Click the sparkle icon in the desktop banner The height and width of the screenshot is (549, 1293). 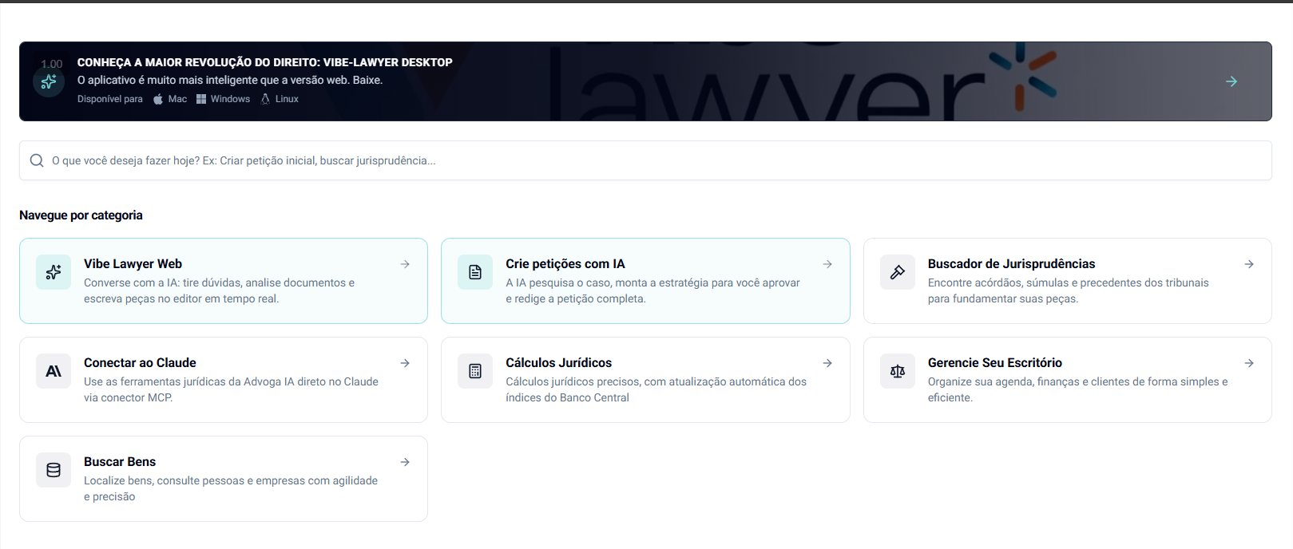coord(49,81)
